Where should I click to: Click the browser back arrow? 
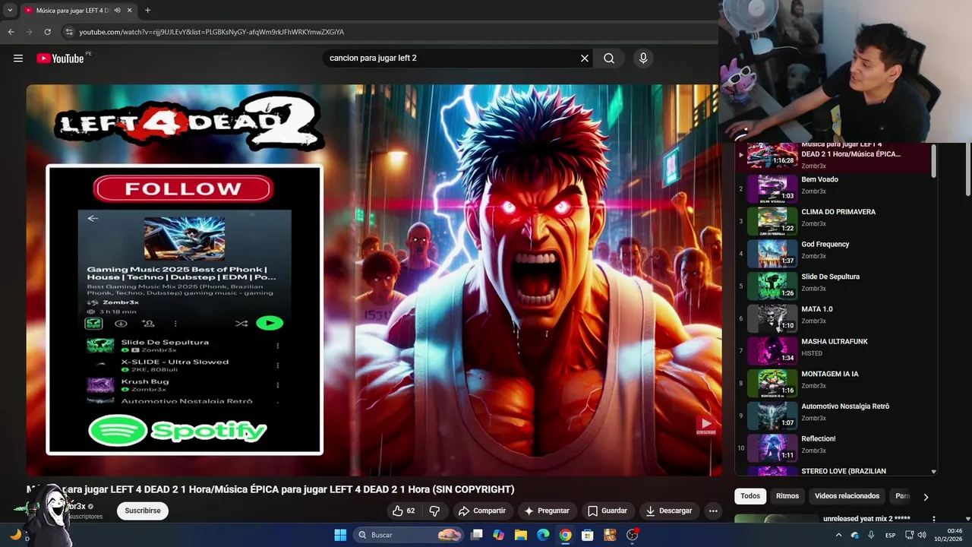tap(11, 32)
